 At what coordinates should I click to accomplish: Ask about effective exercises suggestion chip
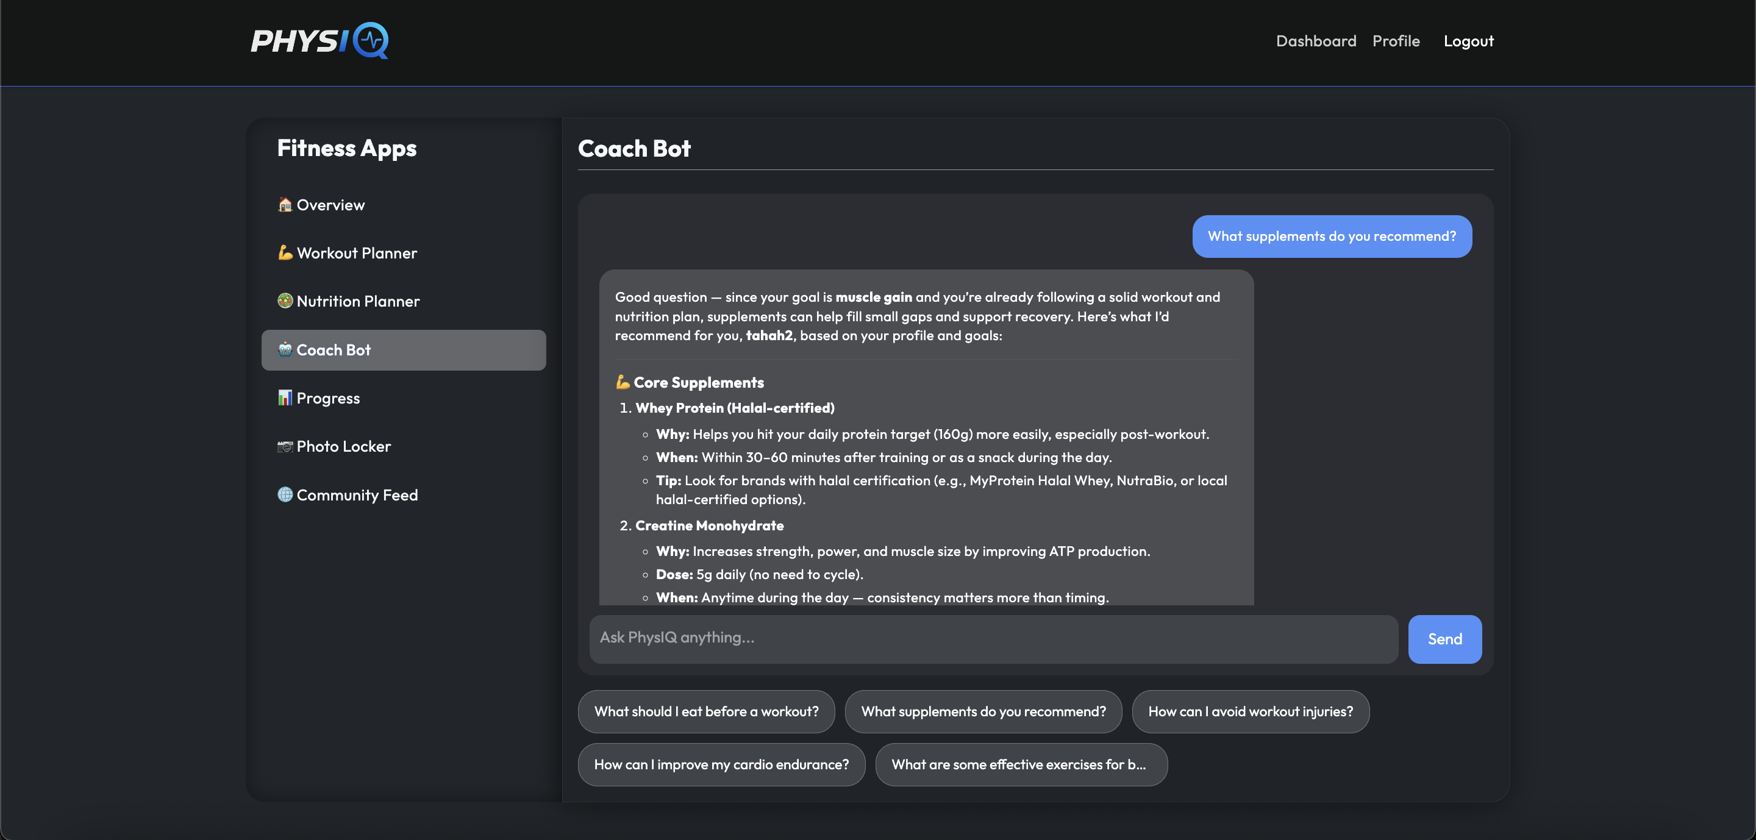(x=1020, y=764)
